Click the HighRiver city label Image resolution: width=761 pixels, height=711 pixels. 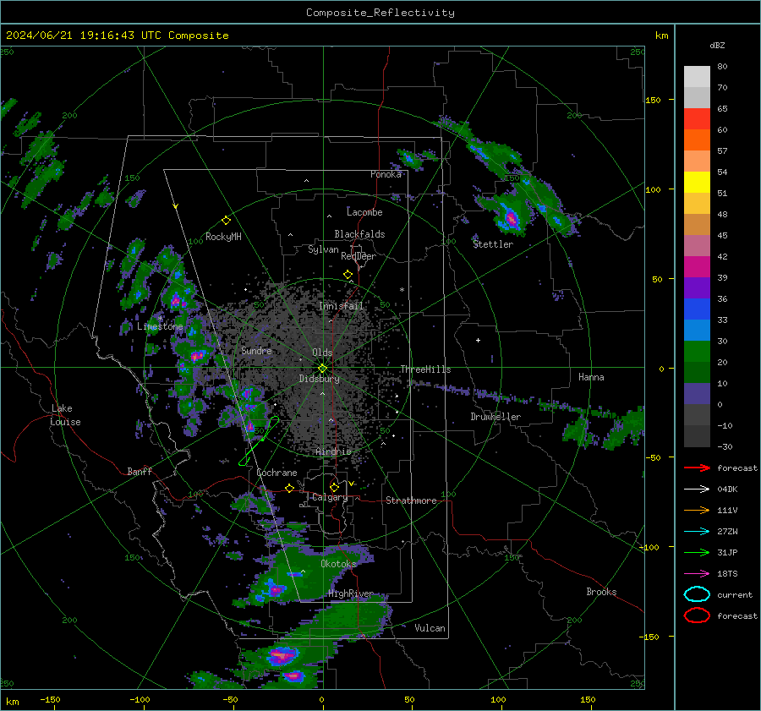tap(351, 593)
